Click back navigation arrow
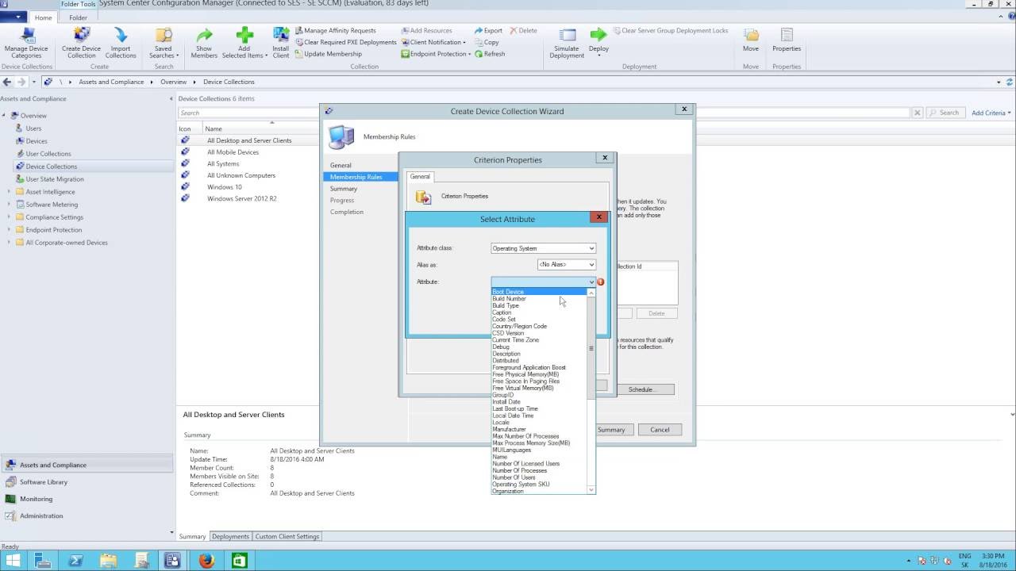The height and width of the screenshot is (571, 1016). 7,82
